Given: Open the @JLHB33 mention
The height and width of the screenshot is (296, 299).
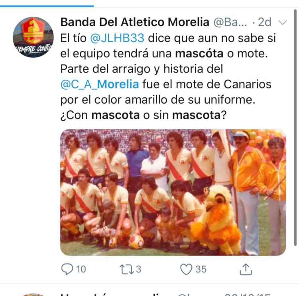Looking at the screenshot, I should point(117,38).
